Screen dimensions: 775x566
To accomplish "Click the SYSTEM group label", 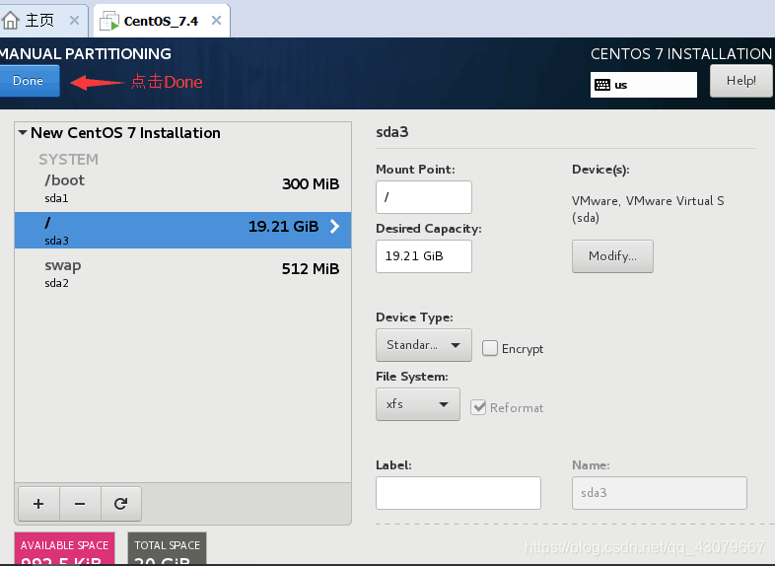I will (x=68, y=159).
